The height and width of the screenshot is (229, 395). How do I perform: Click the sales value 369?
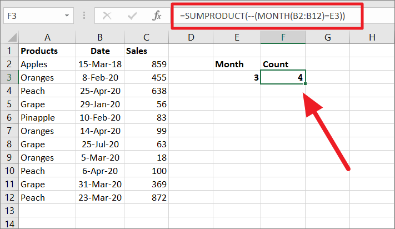(x=146, y=184)
